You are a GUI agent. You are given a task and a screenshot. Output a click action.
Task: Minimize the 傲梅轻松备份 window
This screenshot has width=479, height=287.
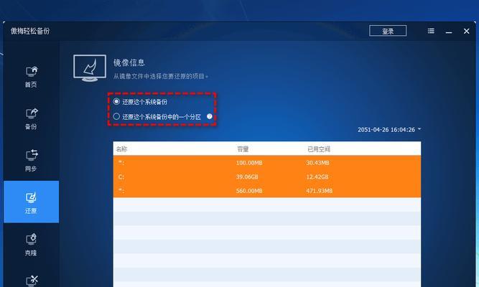click(449, 32)
